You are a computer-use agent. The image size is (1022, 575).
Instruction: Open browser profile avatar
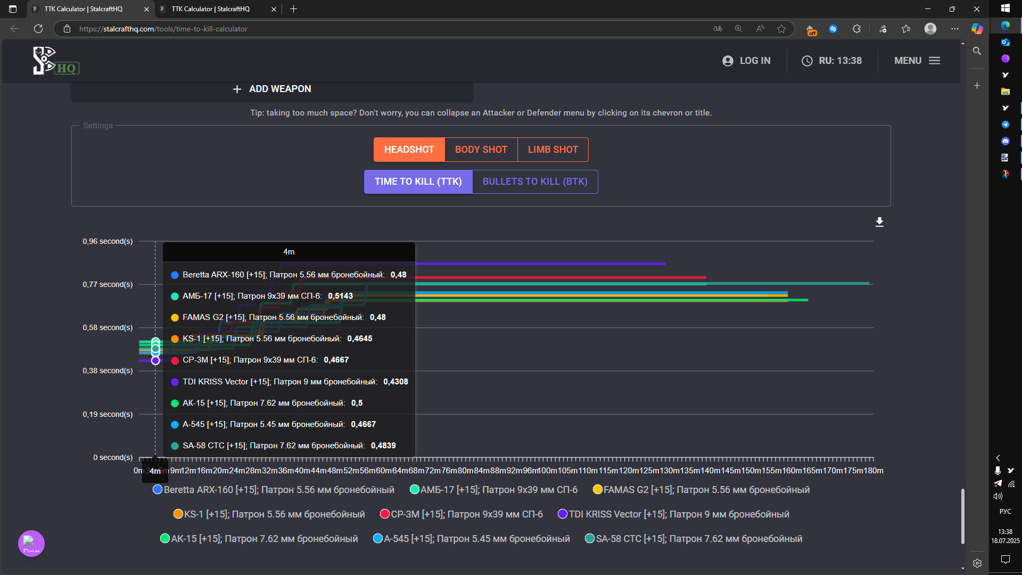click(930, 29)
